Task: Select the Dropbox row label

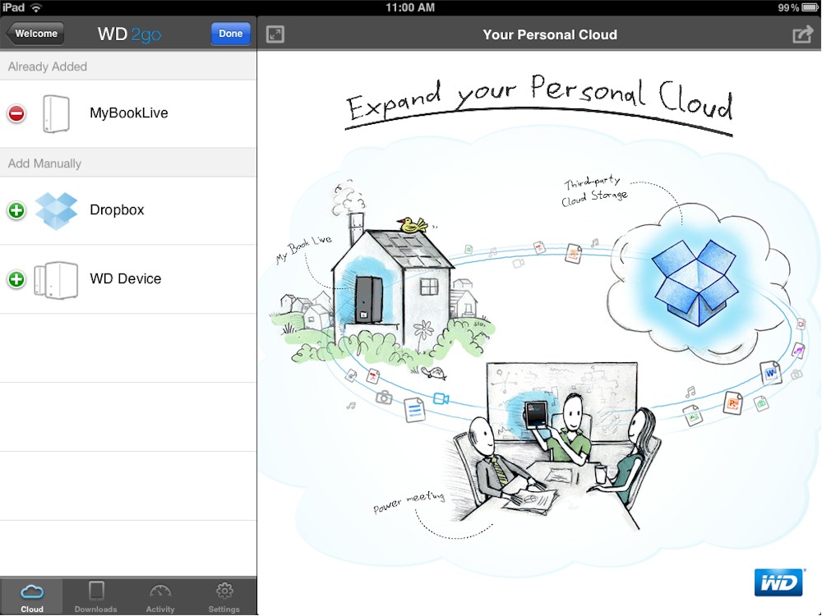Action: click(117, 209)
